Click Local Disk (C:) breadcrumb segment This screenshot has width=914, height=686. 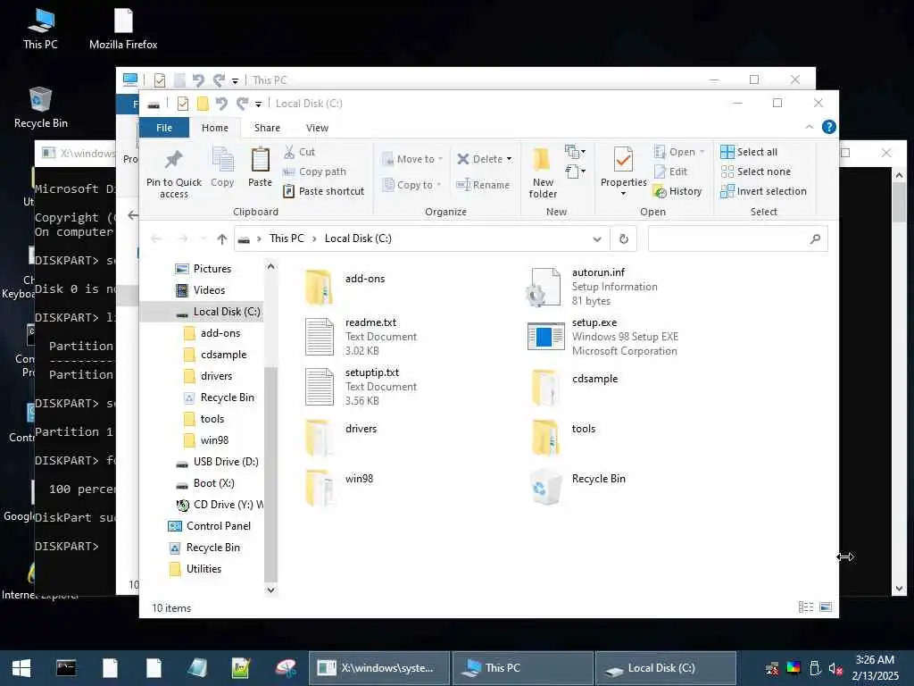coord(358,238)
